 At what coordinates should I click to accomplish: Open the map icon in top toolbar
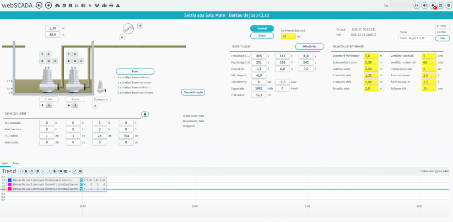pos(104,5)
